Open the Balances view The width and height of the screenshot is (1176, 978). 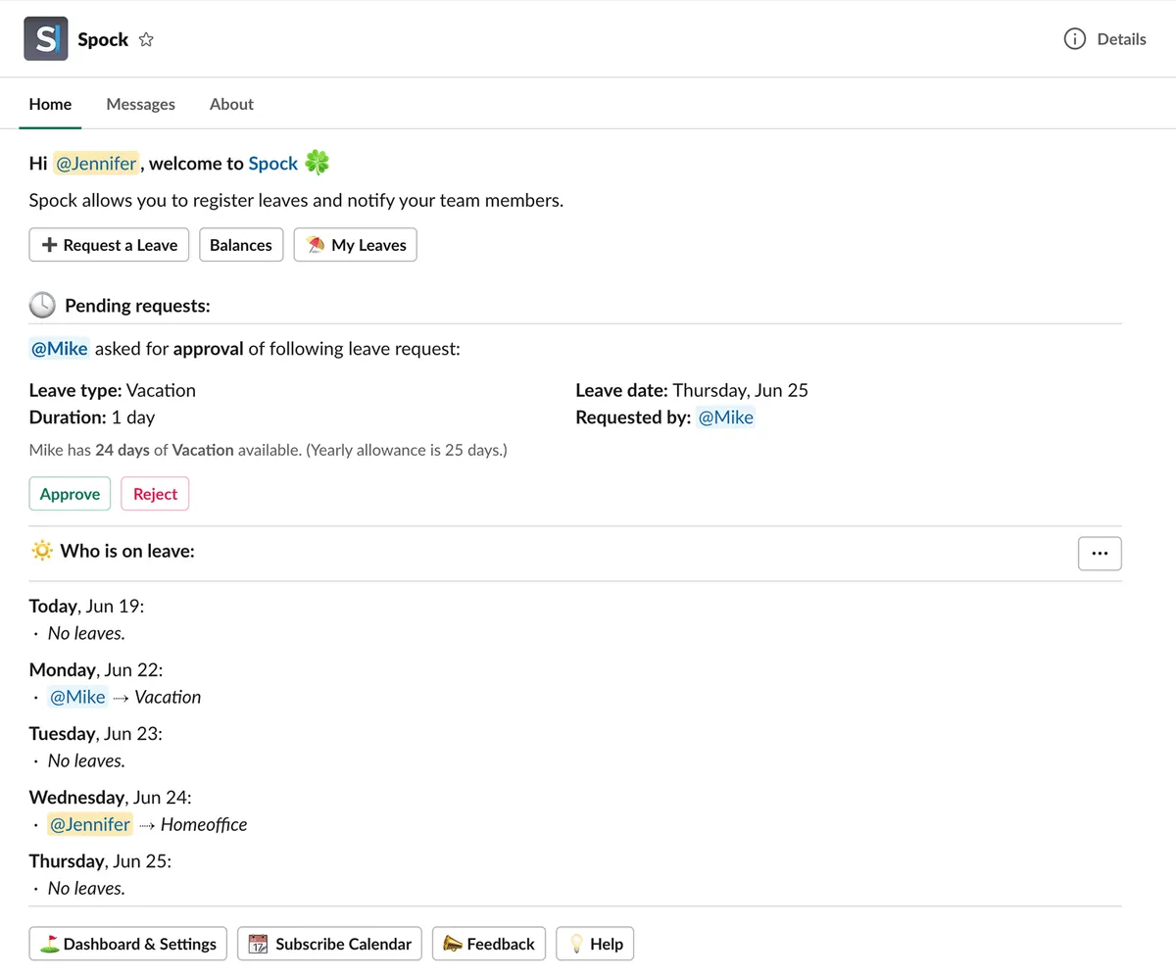click(x=241, y=245)
